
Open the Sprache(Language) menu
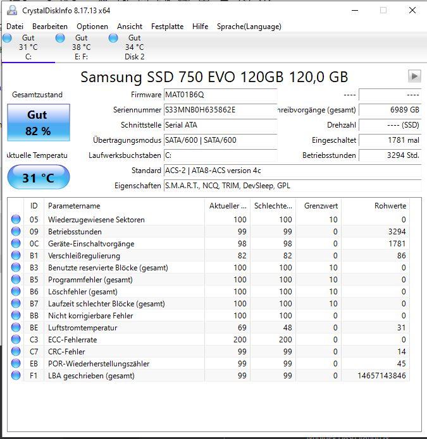[x=249, y=27]
